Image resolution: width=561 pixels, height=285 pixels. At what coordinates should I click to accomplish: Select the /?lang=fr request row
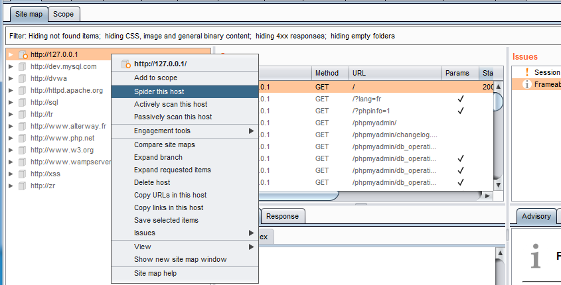(x=376, y=99)
